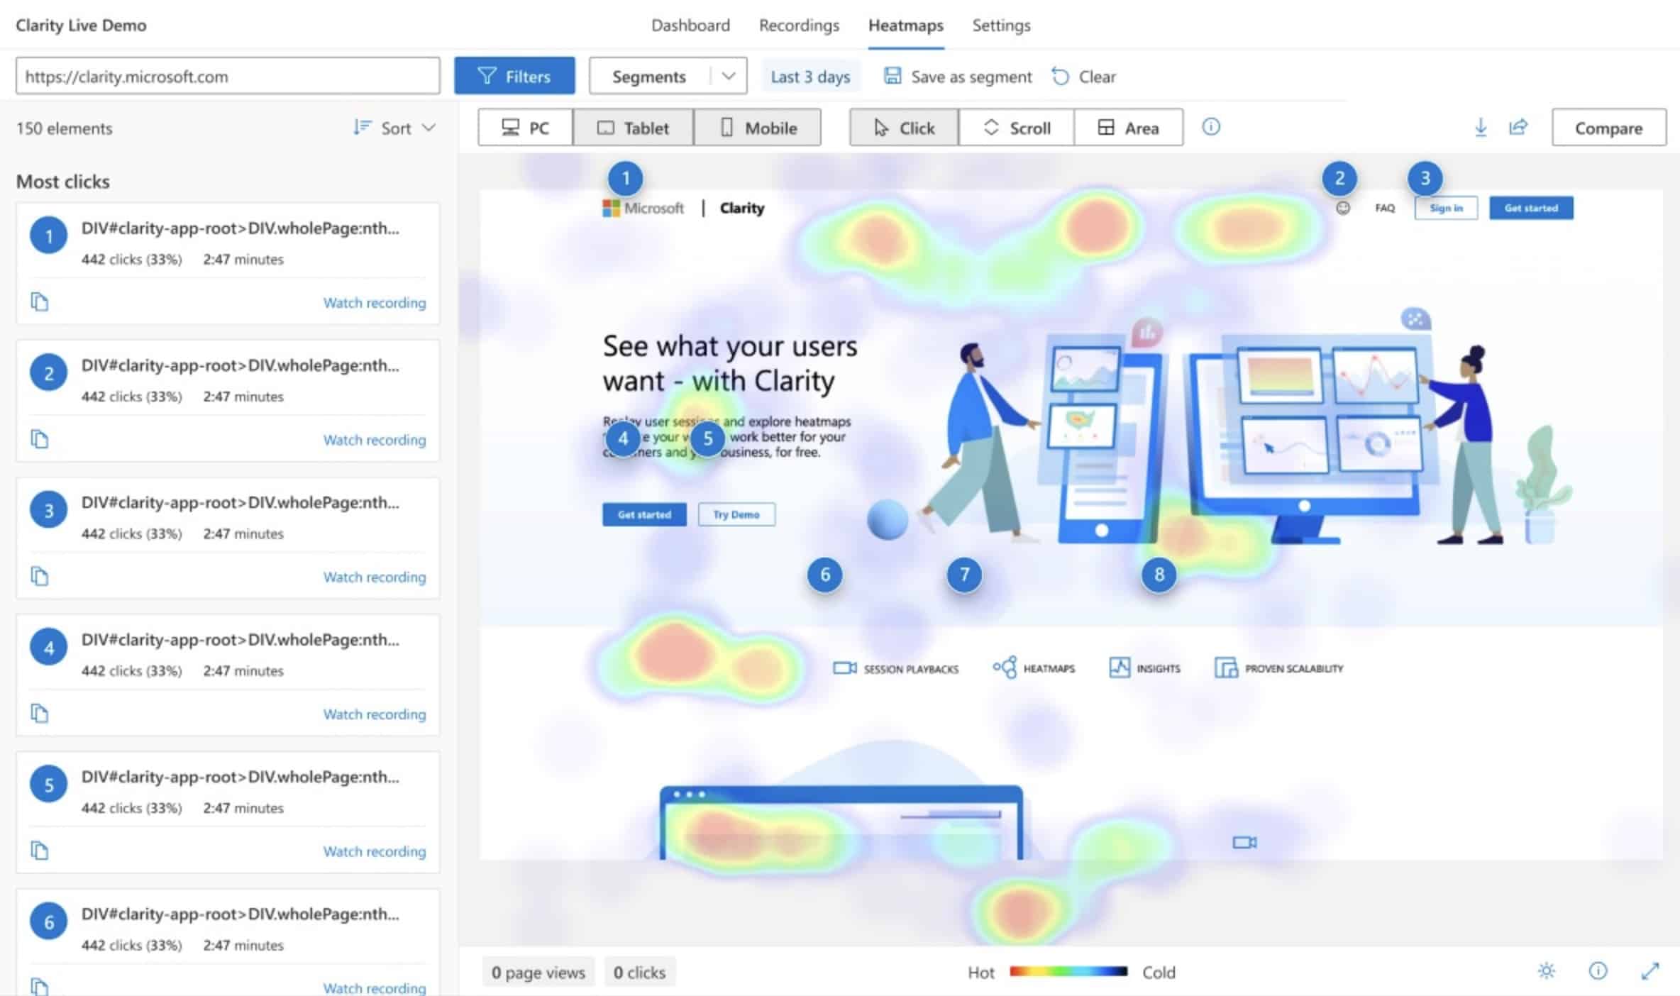Image resolution: width=1680 pixels, height=996 pixels.
Task: Open the Dashboard tab
Action: tap(690, 26)
